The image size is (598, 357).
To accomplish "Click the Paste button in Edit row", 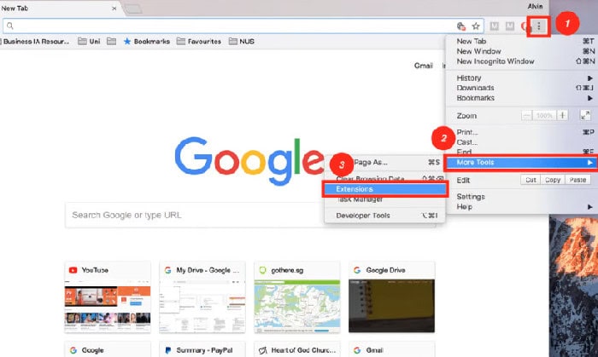I will pyautogui.click(x=577, y=180).
